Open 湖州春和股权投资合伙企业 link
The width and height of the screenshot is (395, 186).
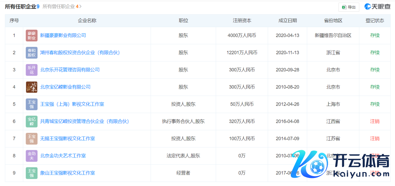tap(80, 53)
